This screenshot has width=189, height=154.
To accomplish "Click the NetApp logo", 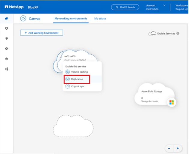I will pos(14,7).
